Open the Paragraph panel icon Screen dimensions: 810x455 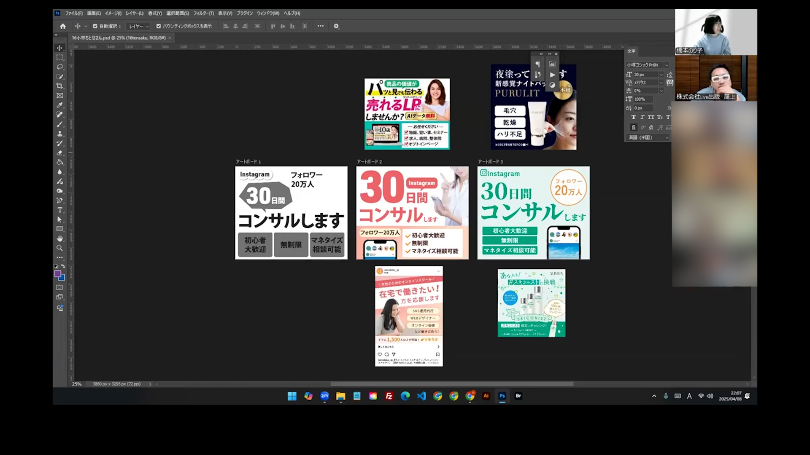[x=537, y=64]
